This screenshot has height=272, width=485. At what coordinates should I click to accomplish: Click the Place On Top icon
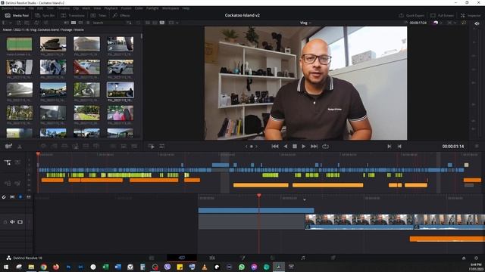[86, 146]
